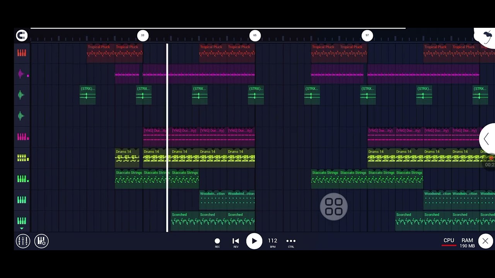Select the [YNG] Duc...ity clip ending at bar 65
The height and width of the screenshot is (278, 495).
pos(241,137)
